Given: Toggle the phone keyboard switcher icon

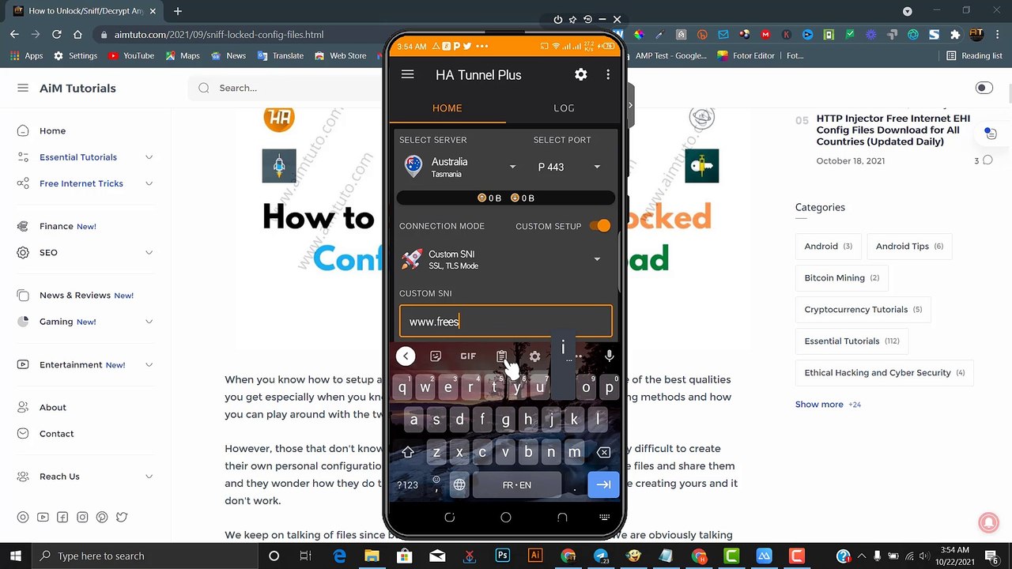Looking at the screenshot, I should pos(605,518).
